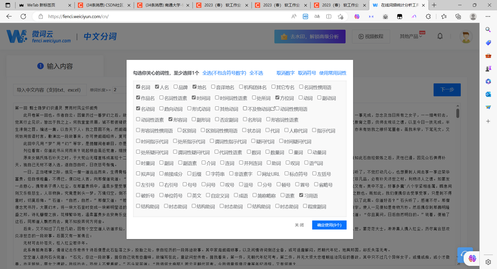Image resolution: width=497 pixels, height=269 pixels.
Task: Click the browser back arrow
Action: coord(9,17)
